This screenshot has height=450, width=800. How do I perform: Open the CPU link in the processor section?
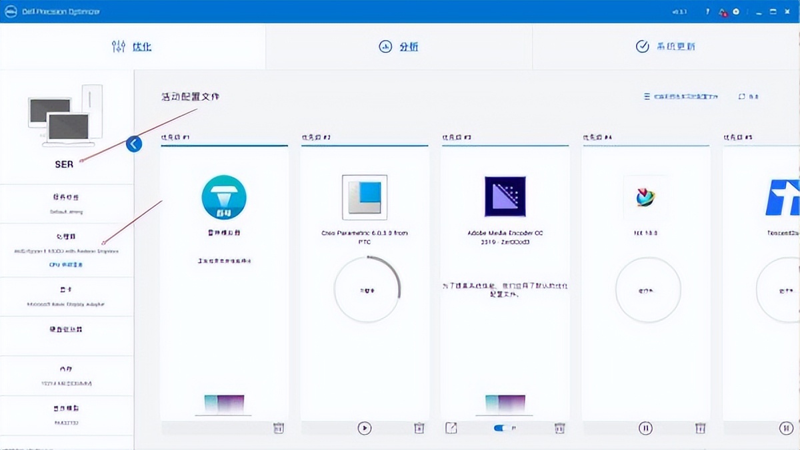pyautogui.click(x=66, y=264)
